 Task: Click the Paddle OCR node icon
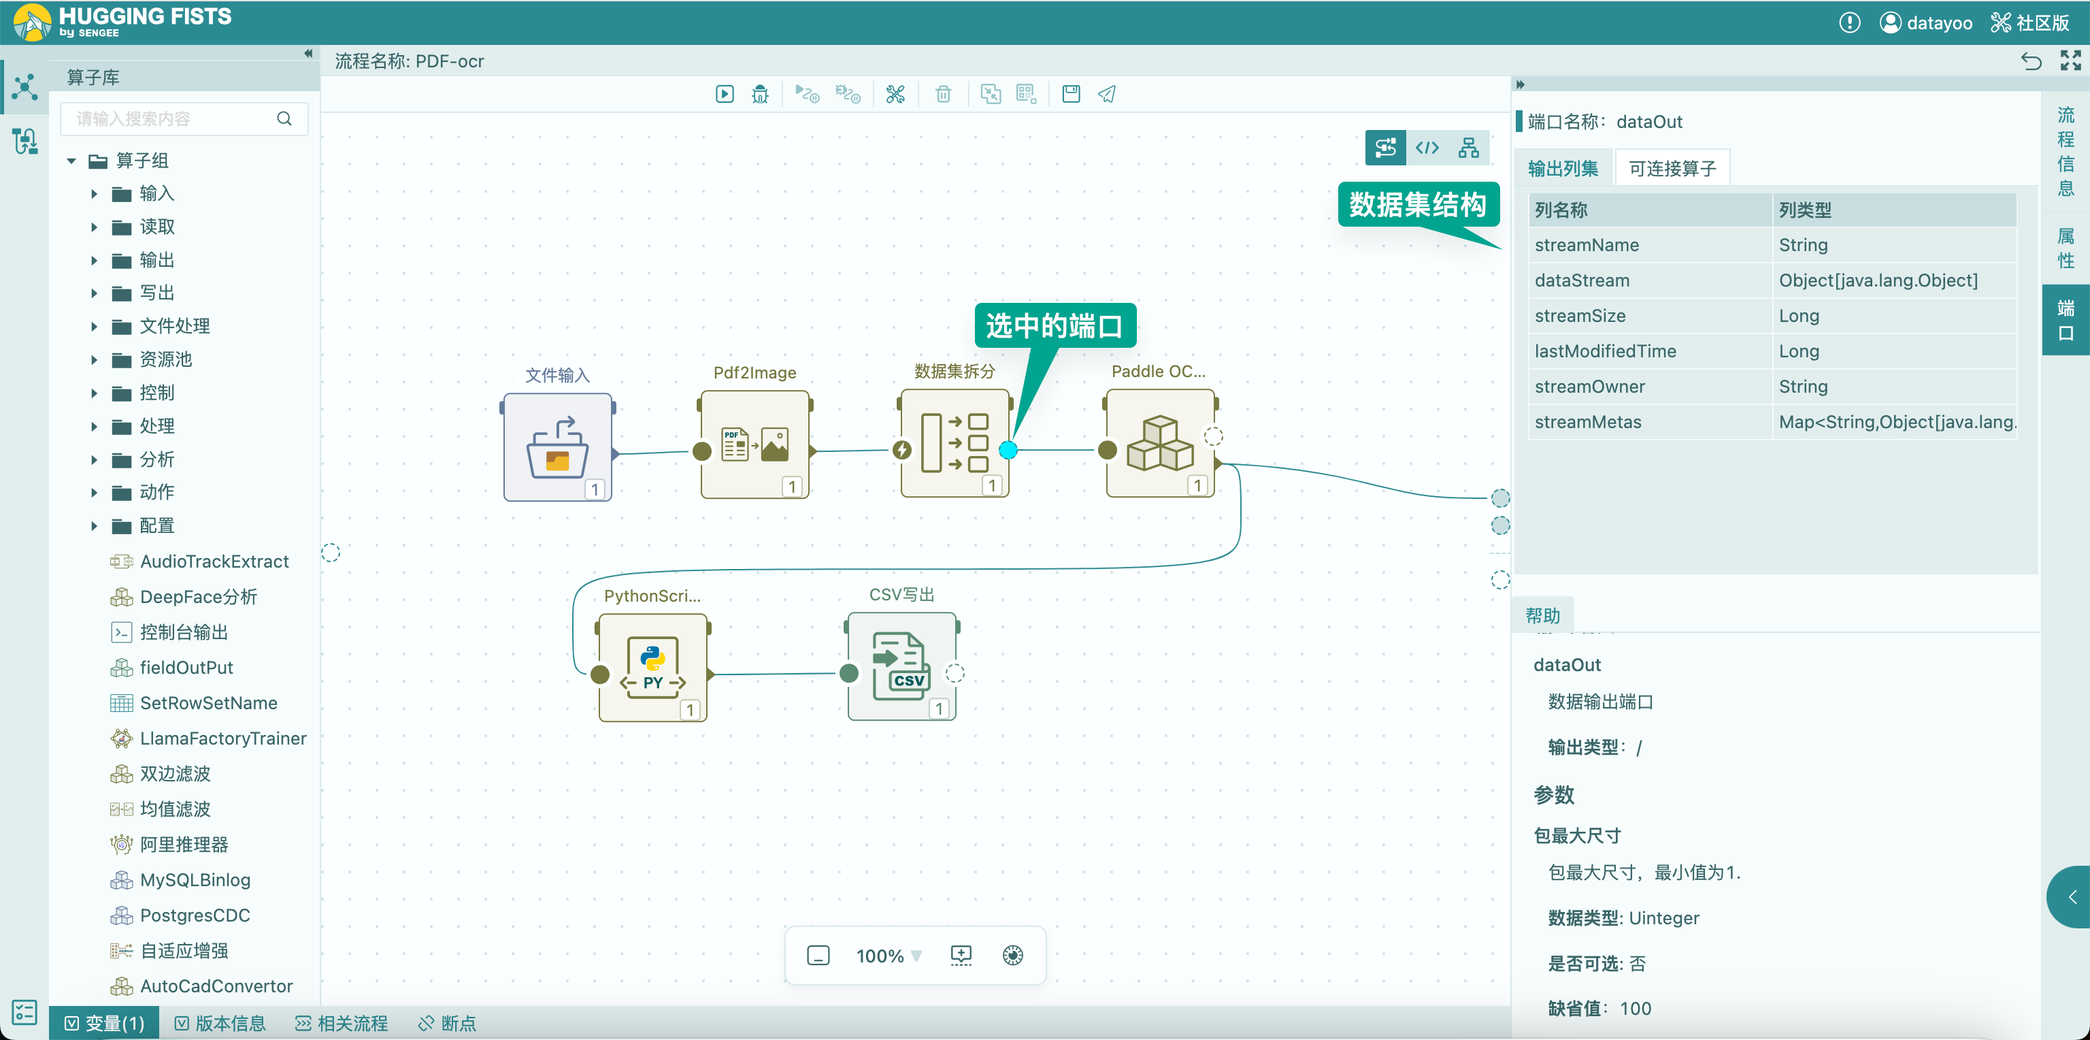tap(1160, 443)
